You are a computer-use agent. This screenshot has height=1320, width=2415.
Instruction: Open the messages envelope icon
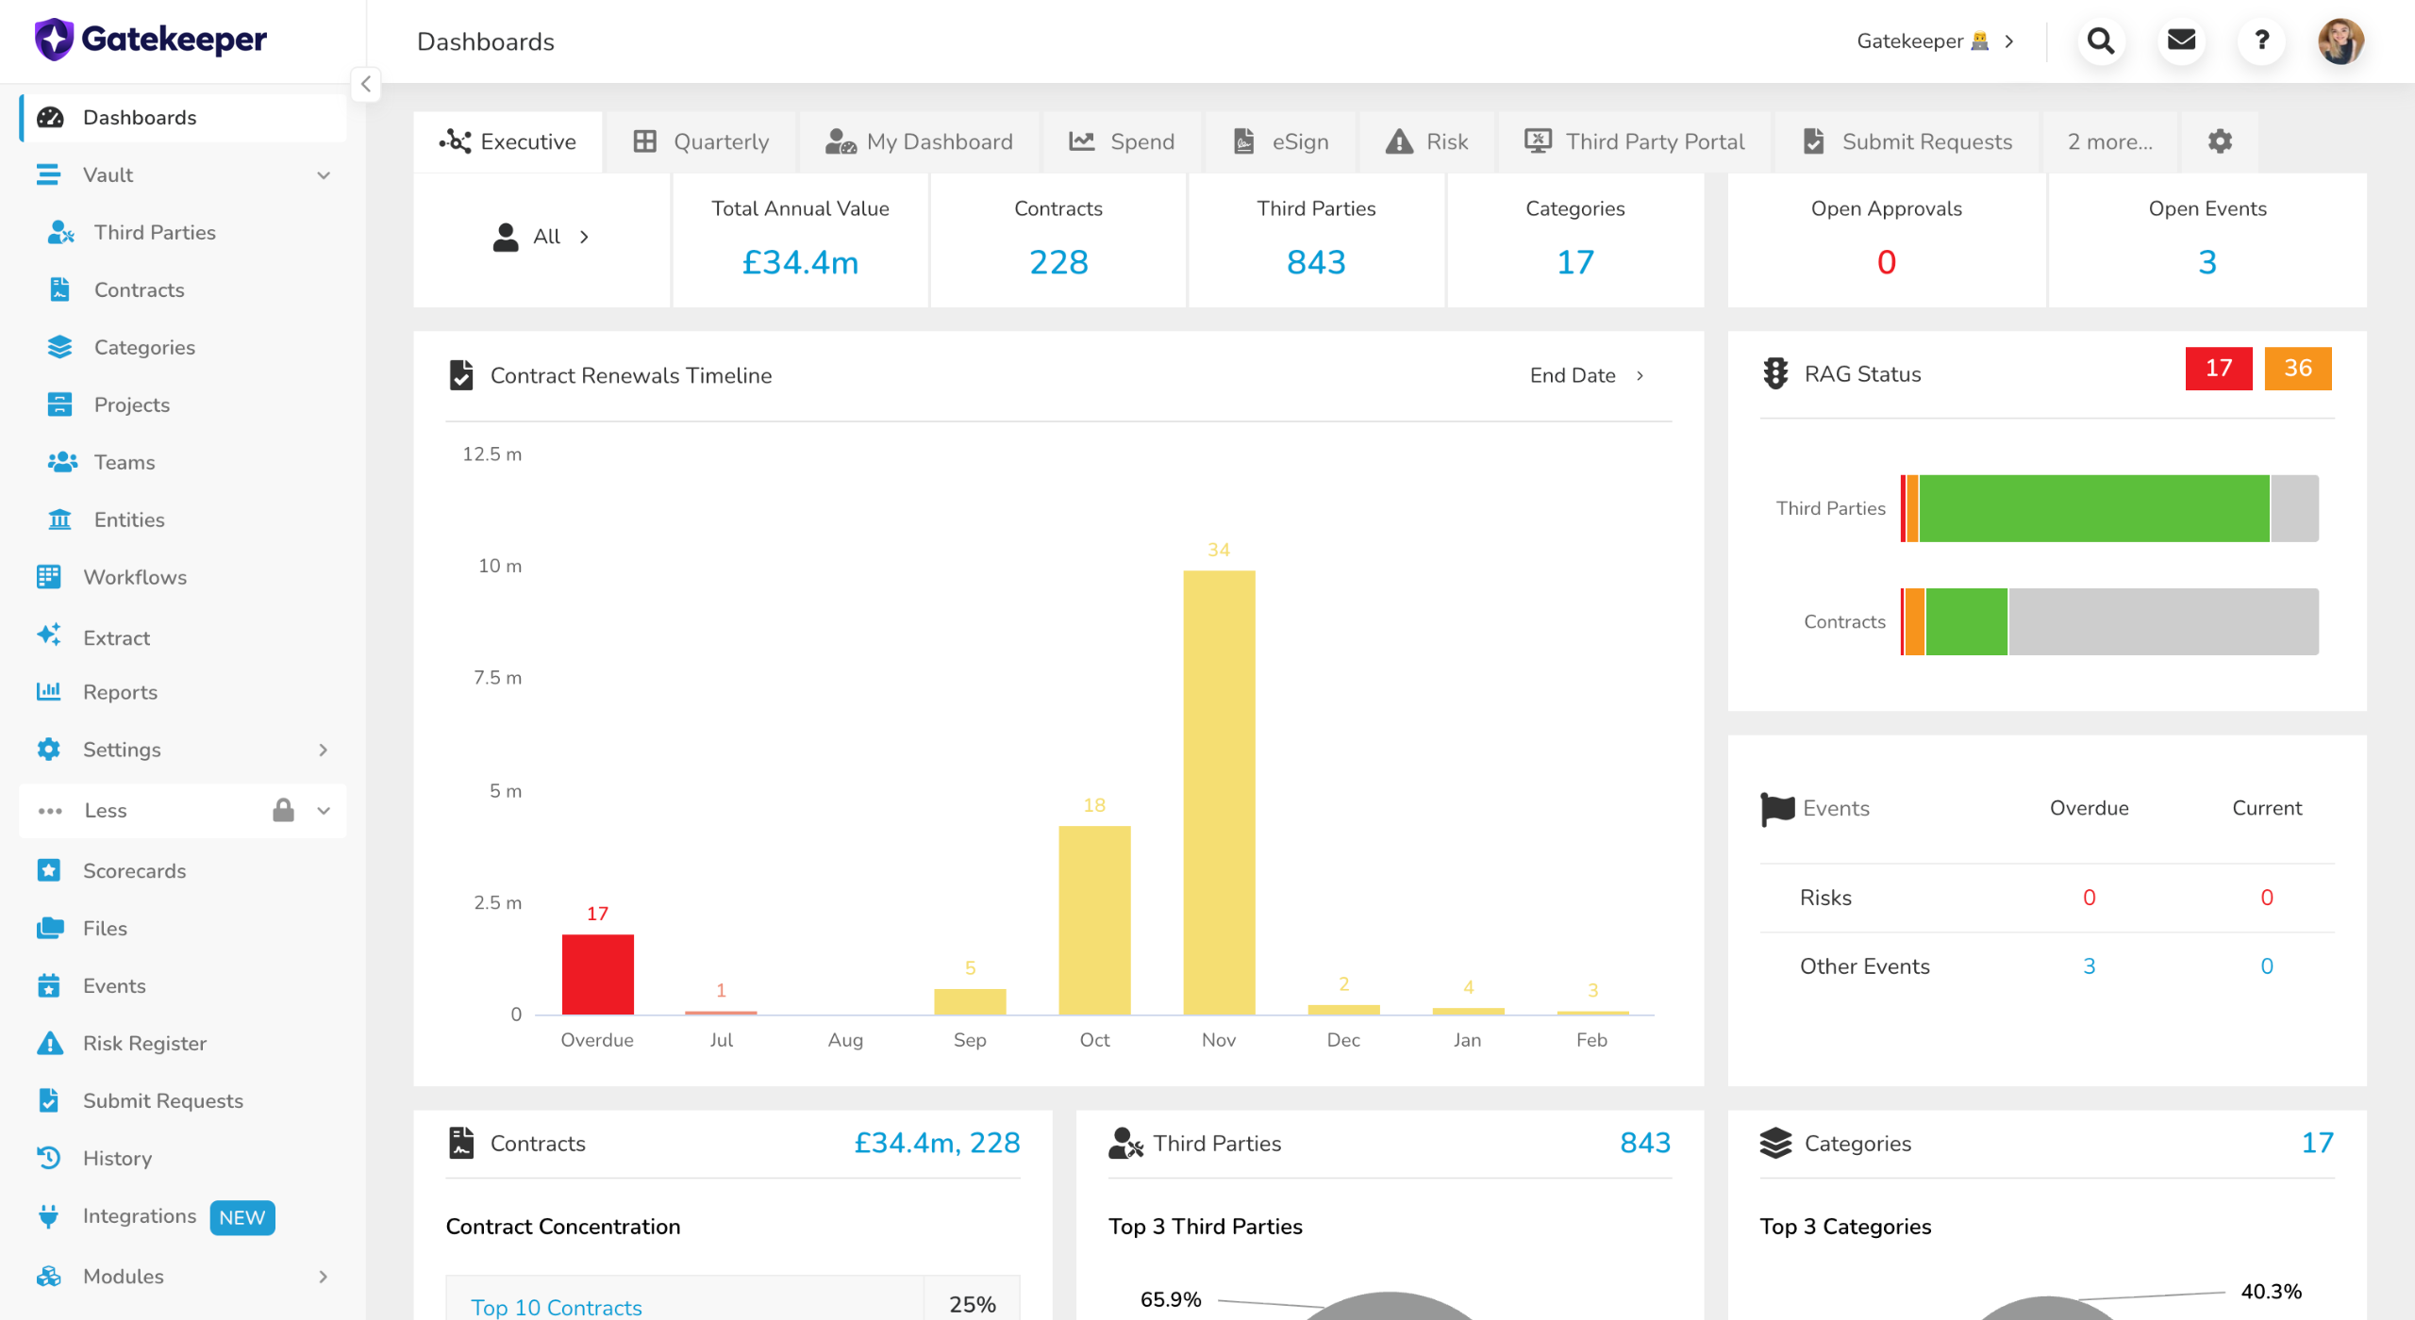[2181, 41]
